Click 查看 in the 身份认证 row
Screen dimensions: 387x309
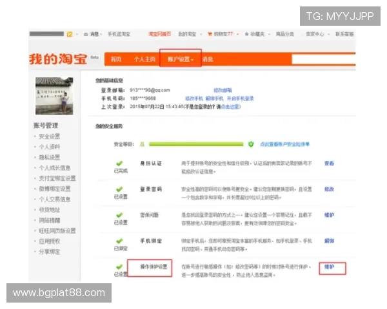[x=329, y=164]
